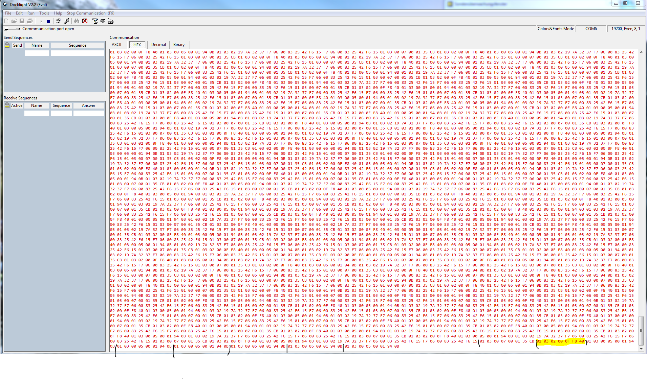Click the Active column header
The height and width of the screenshot is (379, 647).
pyautogui.click(x=17, y=105)
